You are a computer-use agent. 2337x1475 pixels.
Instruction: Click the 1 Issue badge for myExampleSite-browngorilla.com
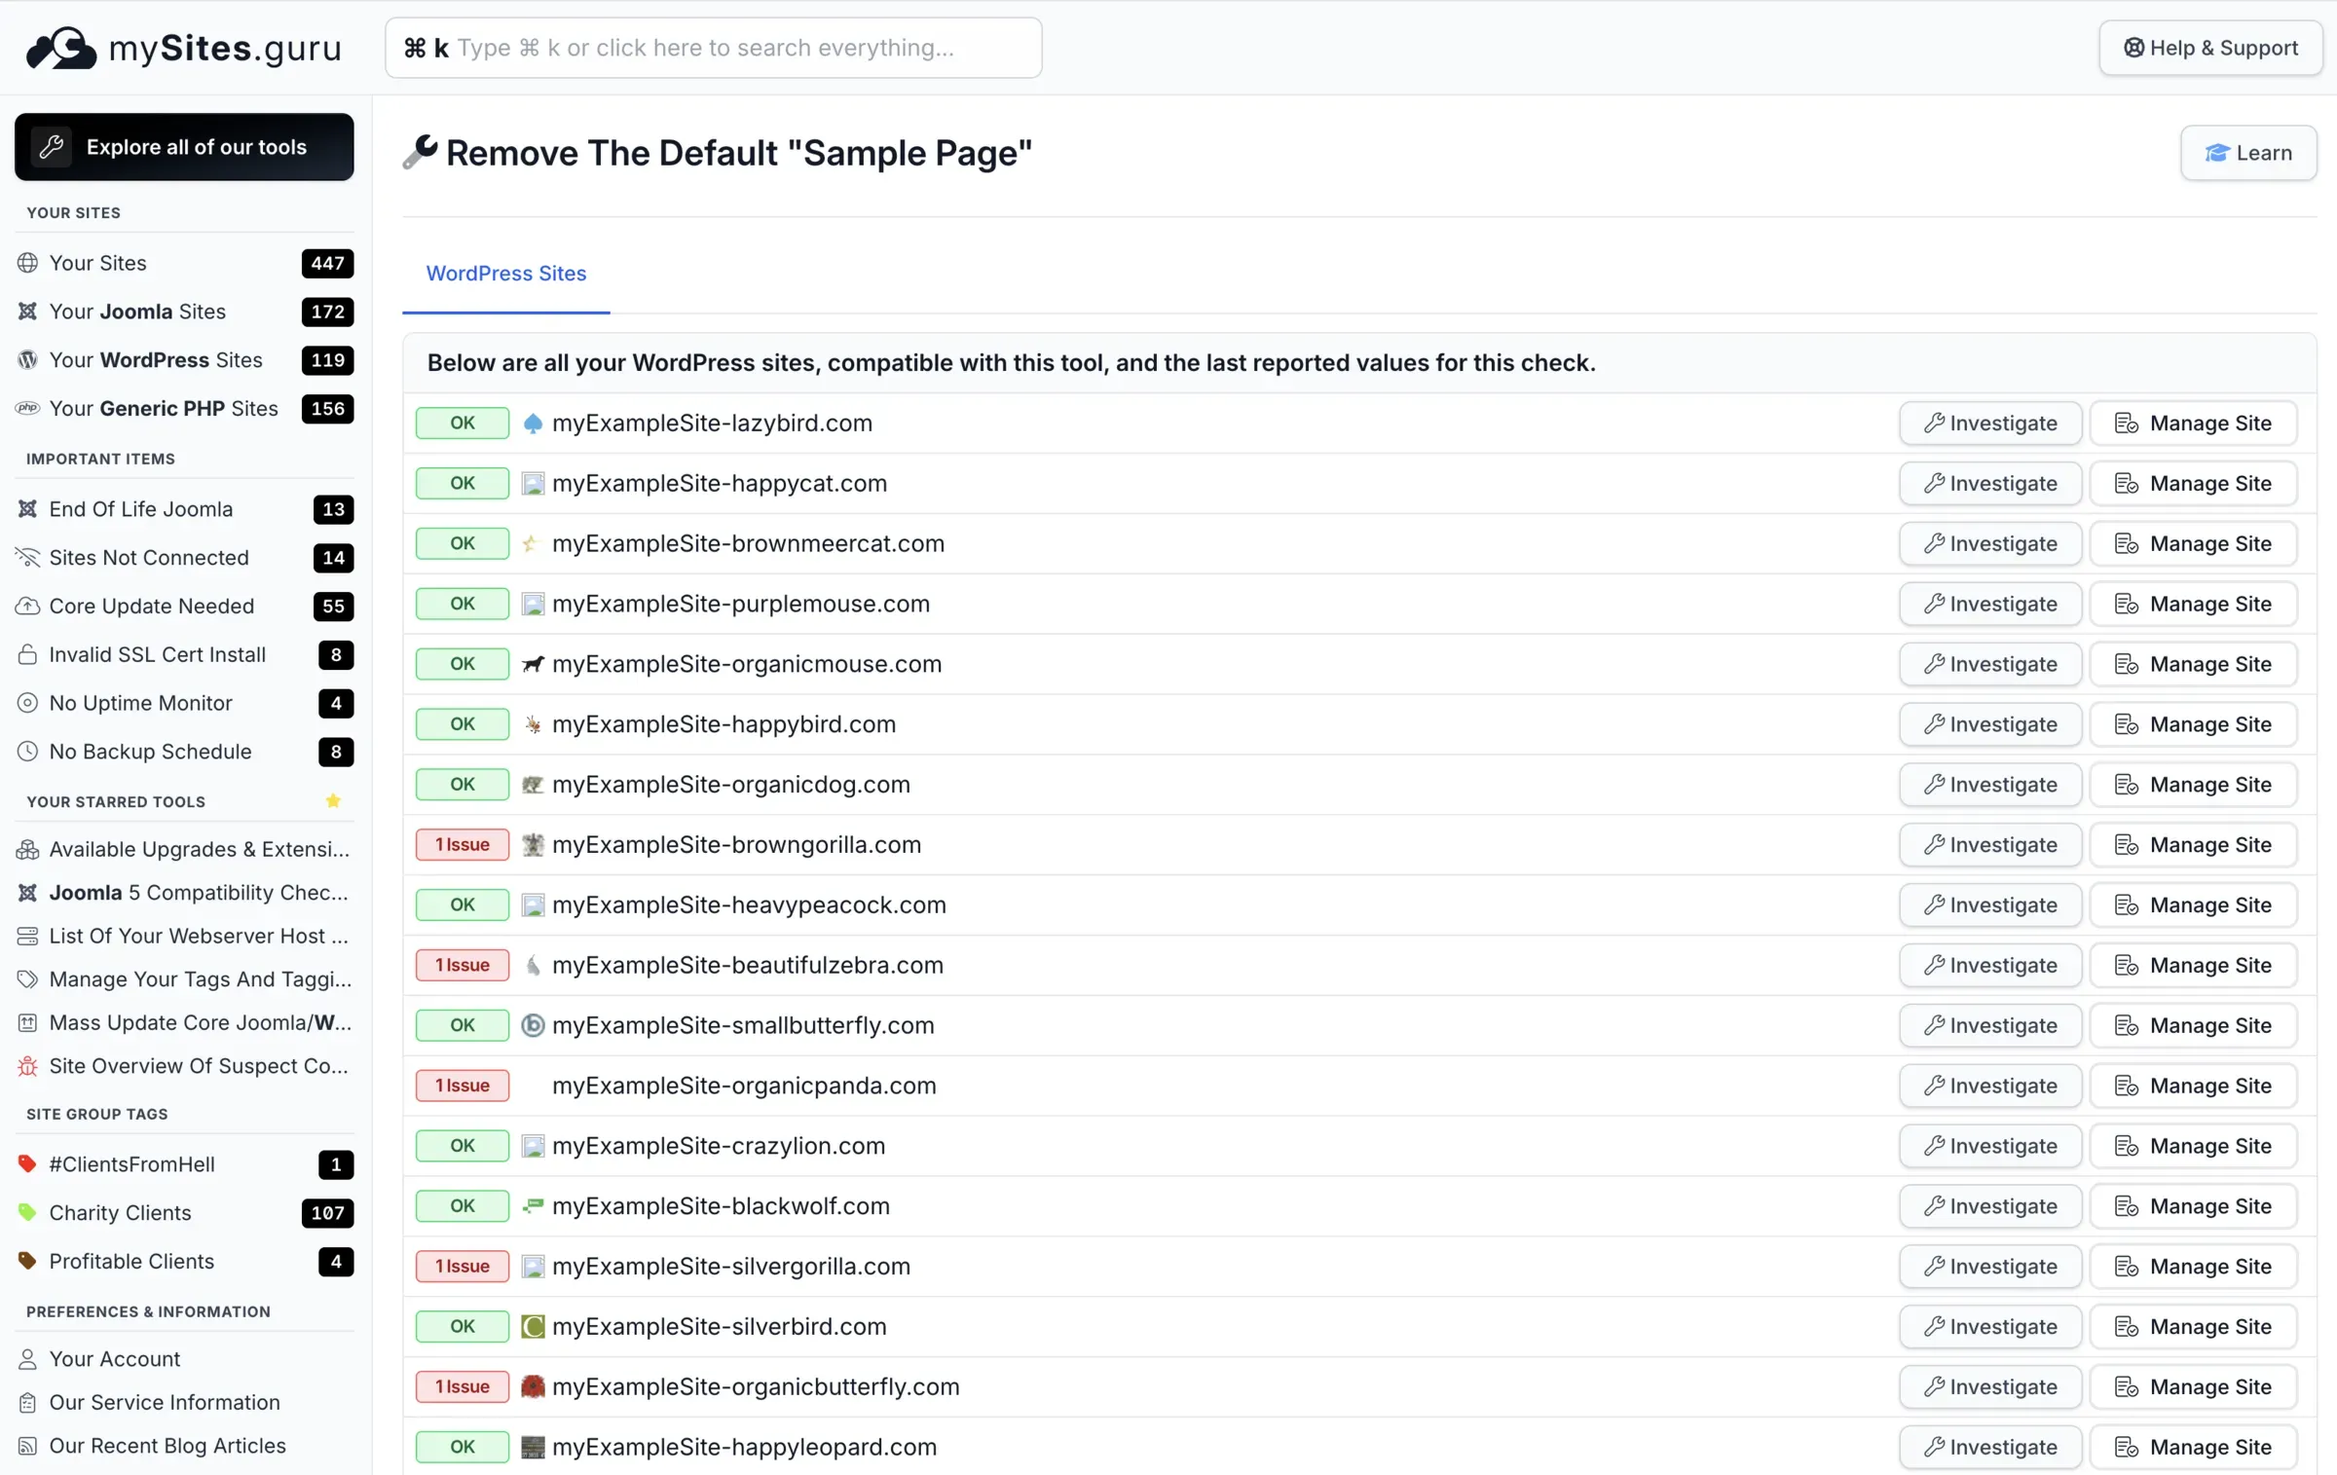(x=462, y=844)
